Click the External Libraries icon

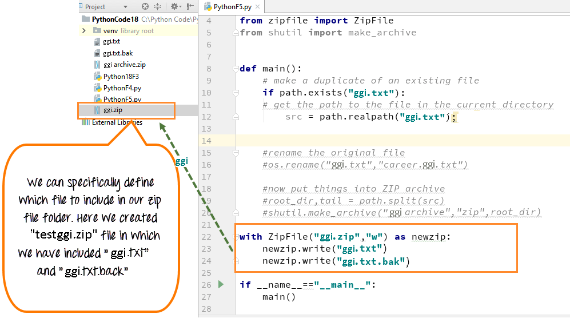86,122
